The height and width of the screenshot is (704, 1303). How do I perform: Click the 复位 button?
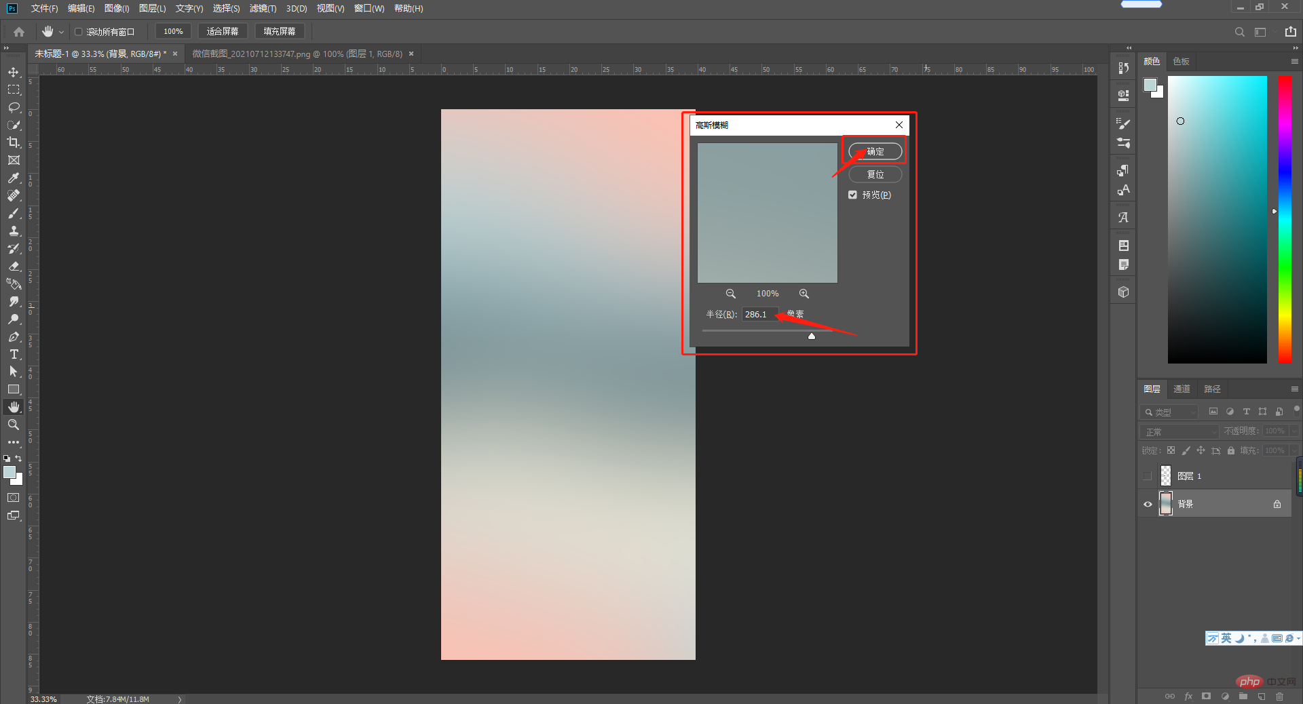pos(875,175)
